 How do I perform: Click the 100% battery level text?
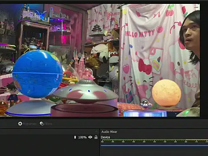(x=82, y=137)
